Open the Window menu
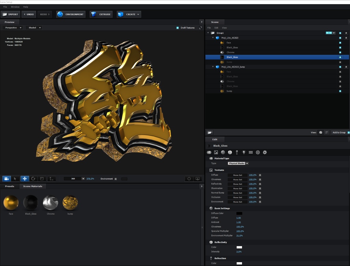The image size is (350, 266). (x=15, y=6)
